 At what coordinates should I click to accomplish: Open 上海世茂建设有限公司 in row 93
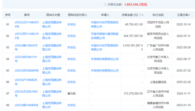pos(52,47)
